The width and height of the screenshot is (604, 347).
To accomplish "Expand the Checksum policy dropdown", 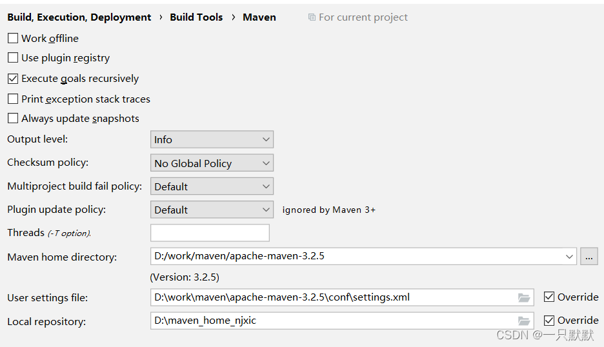I will tap(212, 163).
